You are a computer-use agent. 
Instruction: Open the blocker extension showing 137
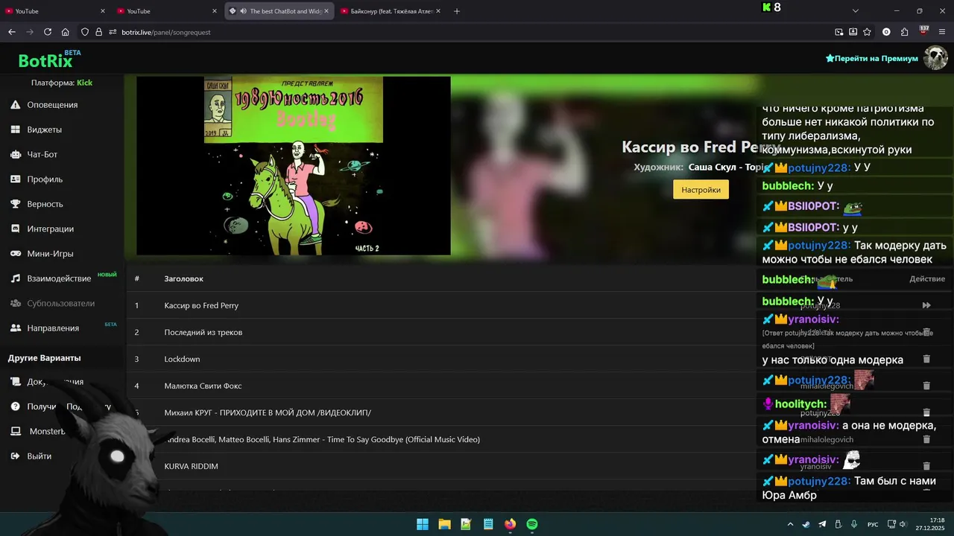pos(924,31)
